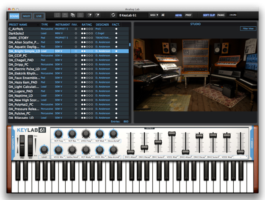Toggle the SOFT CLIP button
This screenshot has height=200, width=265.
209,15
